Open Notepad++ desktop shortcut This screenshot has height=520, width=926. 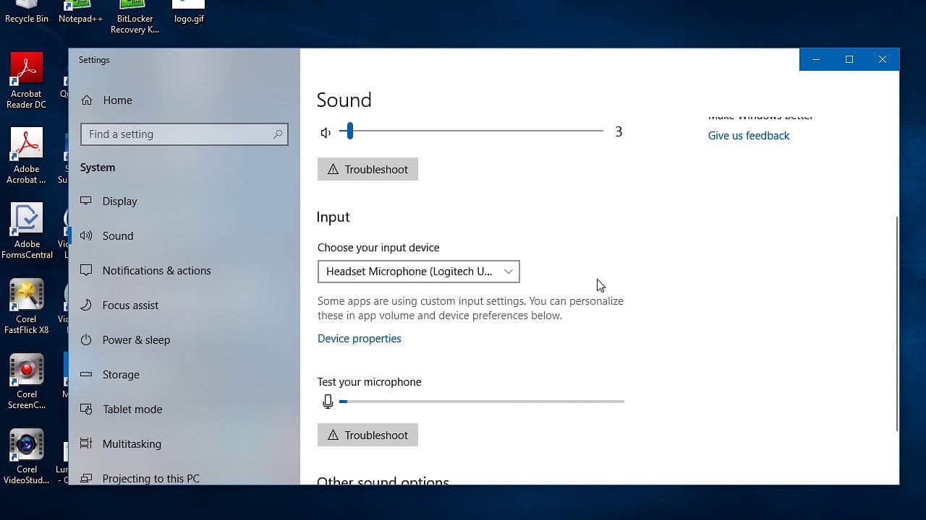pyautogui.click(x=80, y=12)
